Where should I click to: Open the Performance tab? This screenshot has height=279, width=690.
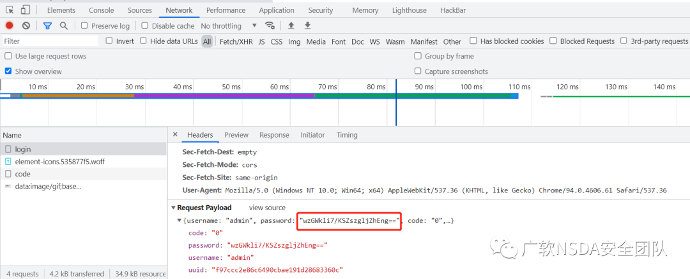(226, 10)
